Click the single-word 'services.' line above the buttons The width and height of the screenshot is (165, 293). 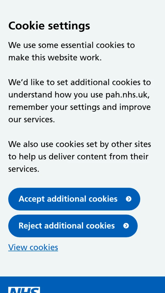(24, 169)
